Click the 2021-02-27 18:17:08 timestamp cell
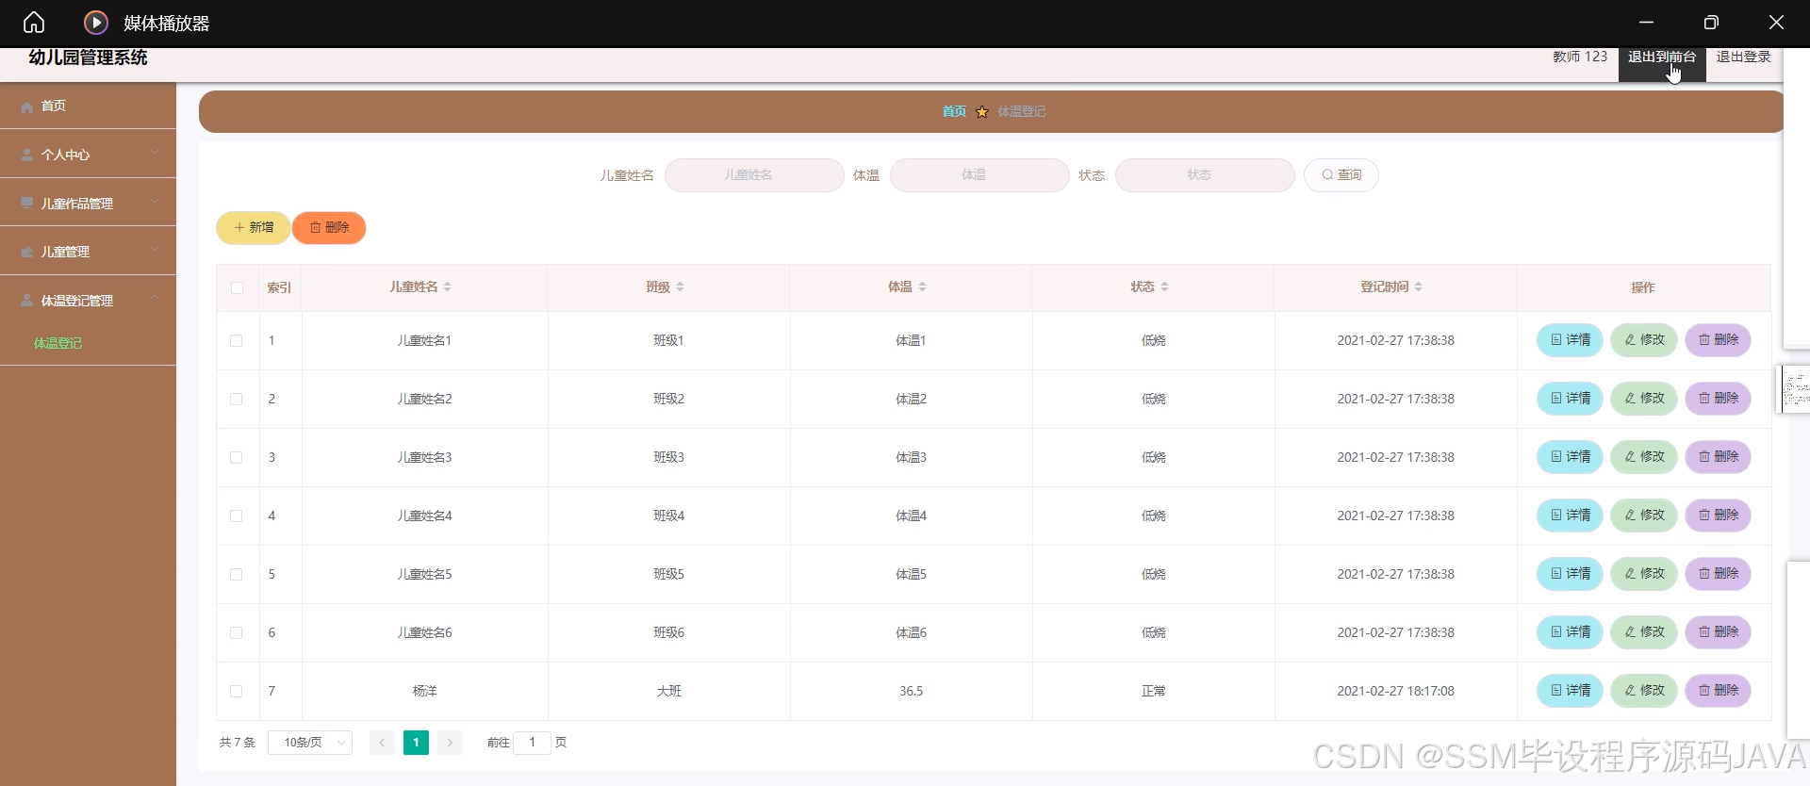 tap(1395, 691)
